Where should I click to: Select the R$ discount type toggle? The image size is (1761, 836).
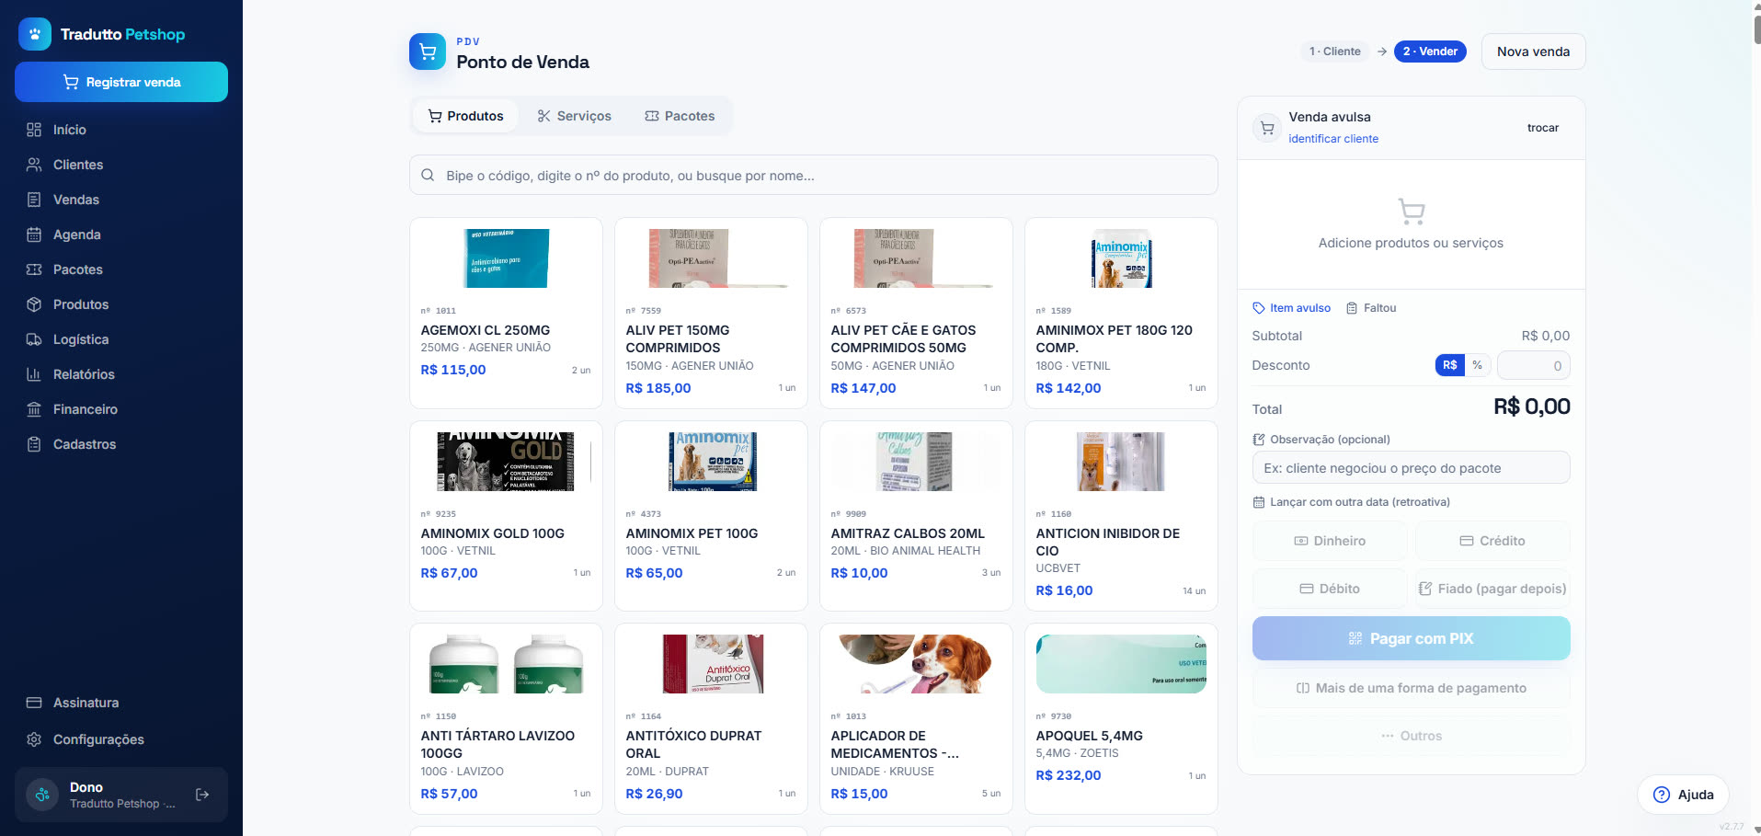[1449, 365]
